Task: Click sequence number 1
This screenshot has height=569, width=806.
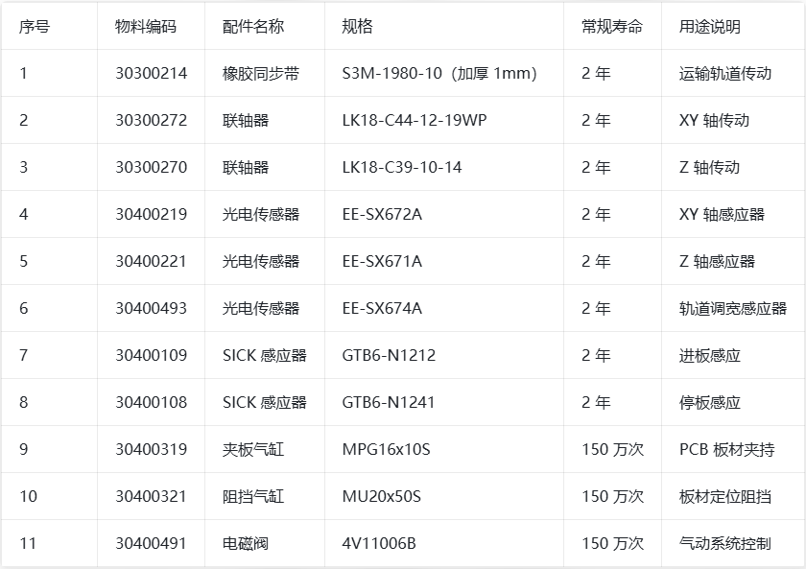Action: [23, 74]
